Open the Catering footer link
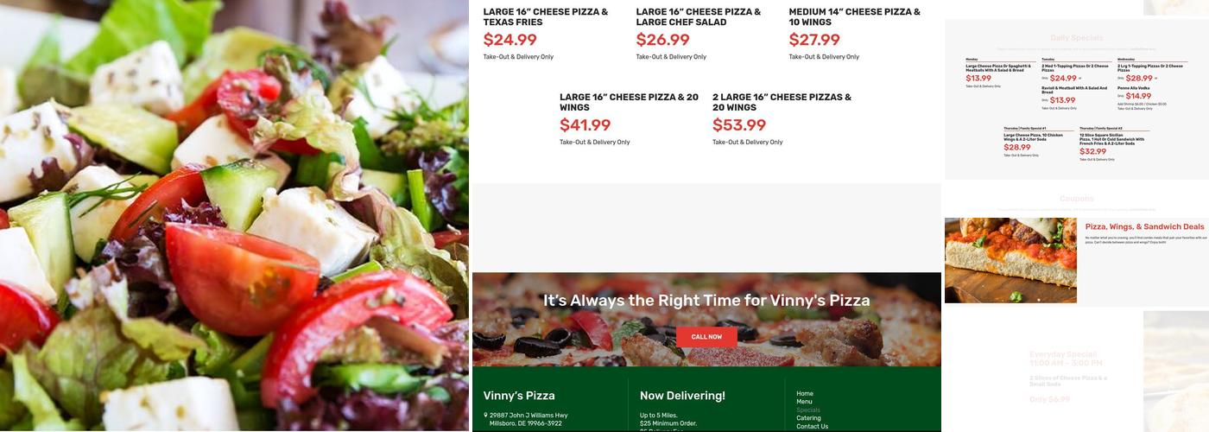Screen dimensions: 1209x432 click(x=808, y=418)
